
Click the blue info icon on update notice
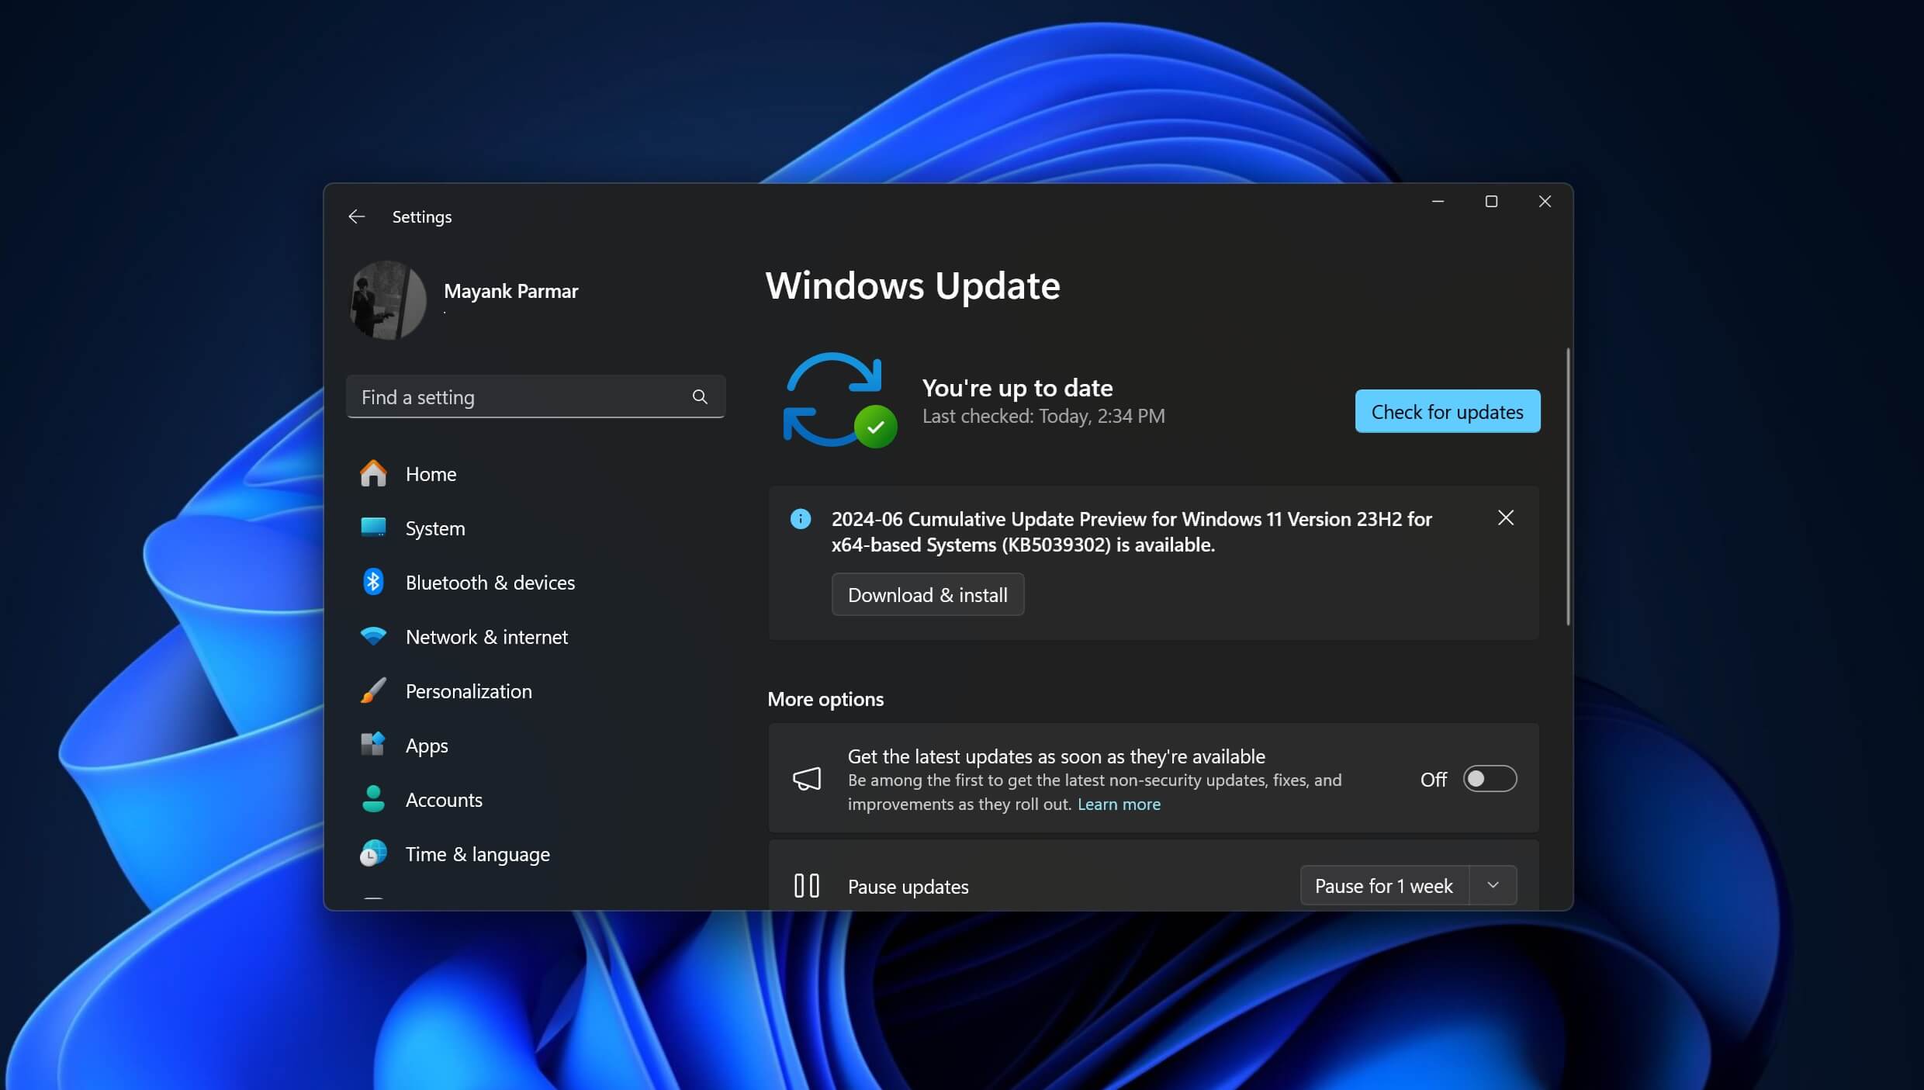coord(801,519)
